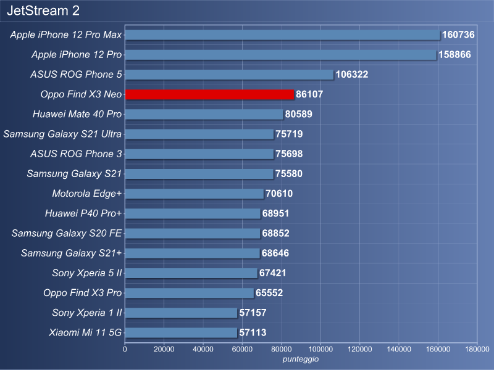Select the Sony Xperia 5 II label
The image size is (494, 370).
click(87, 273)
